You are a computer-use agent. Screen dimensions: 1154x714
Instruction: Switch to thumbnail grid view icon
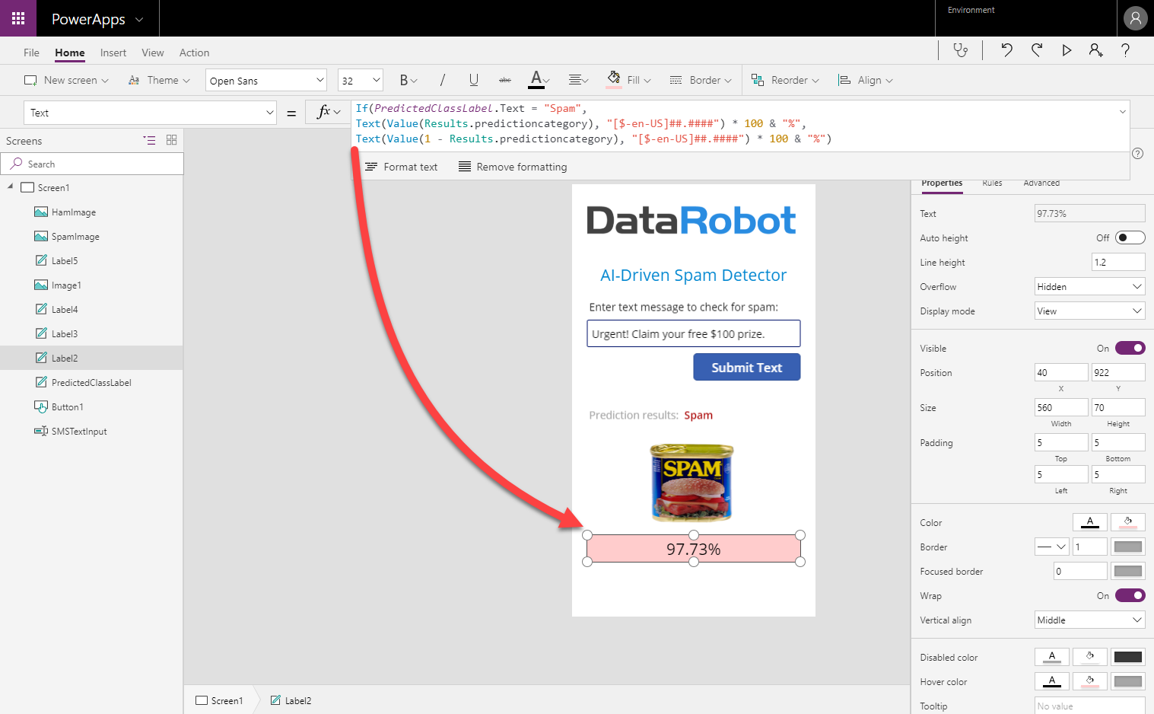pyautogui.click(x=171, y=140)
